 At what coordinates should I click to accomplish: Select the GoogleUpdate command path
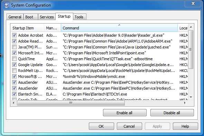[x=118, y=65]
